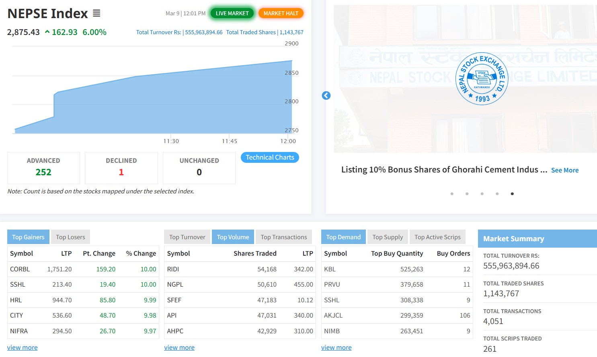Open view more under Top Gainers table
Image resolution: width=597 pixels, height=357 pixels.
[22, 348]
